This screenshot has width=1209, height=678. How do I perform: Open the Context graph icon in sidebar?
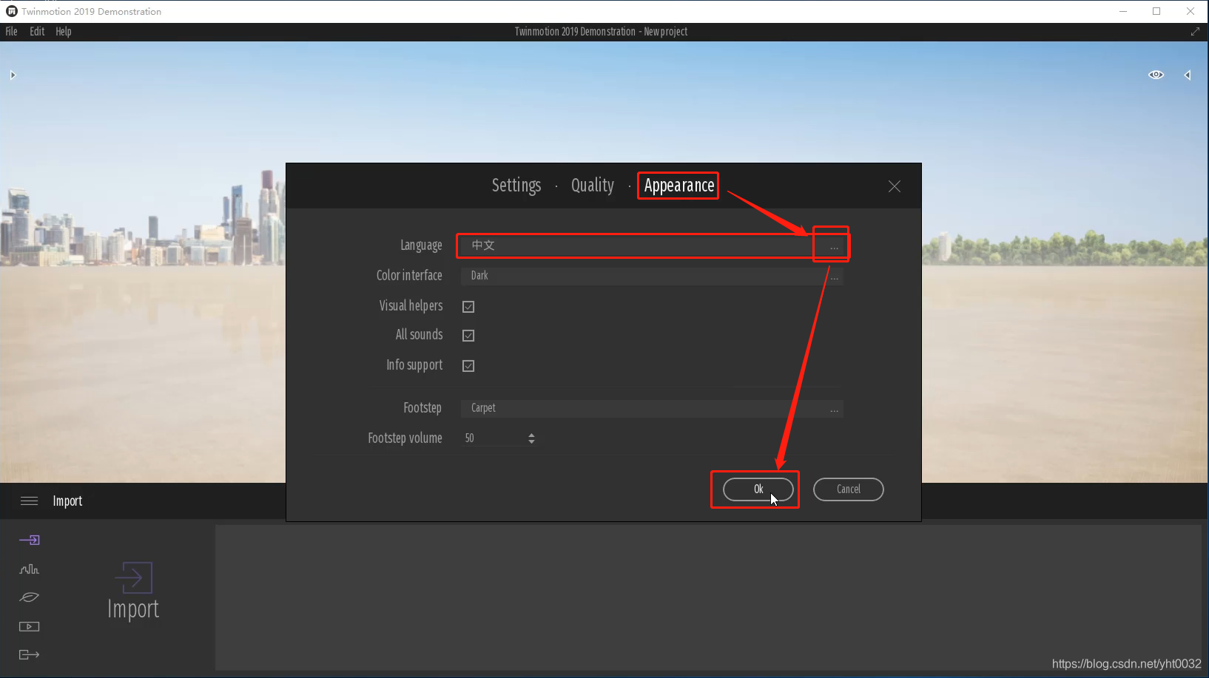30,569
